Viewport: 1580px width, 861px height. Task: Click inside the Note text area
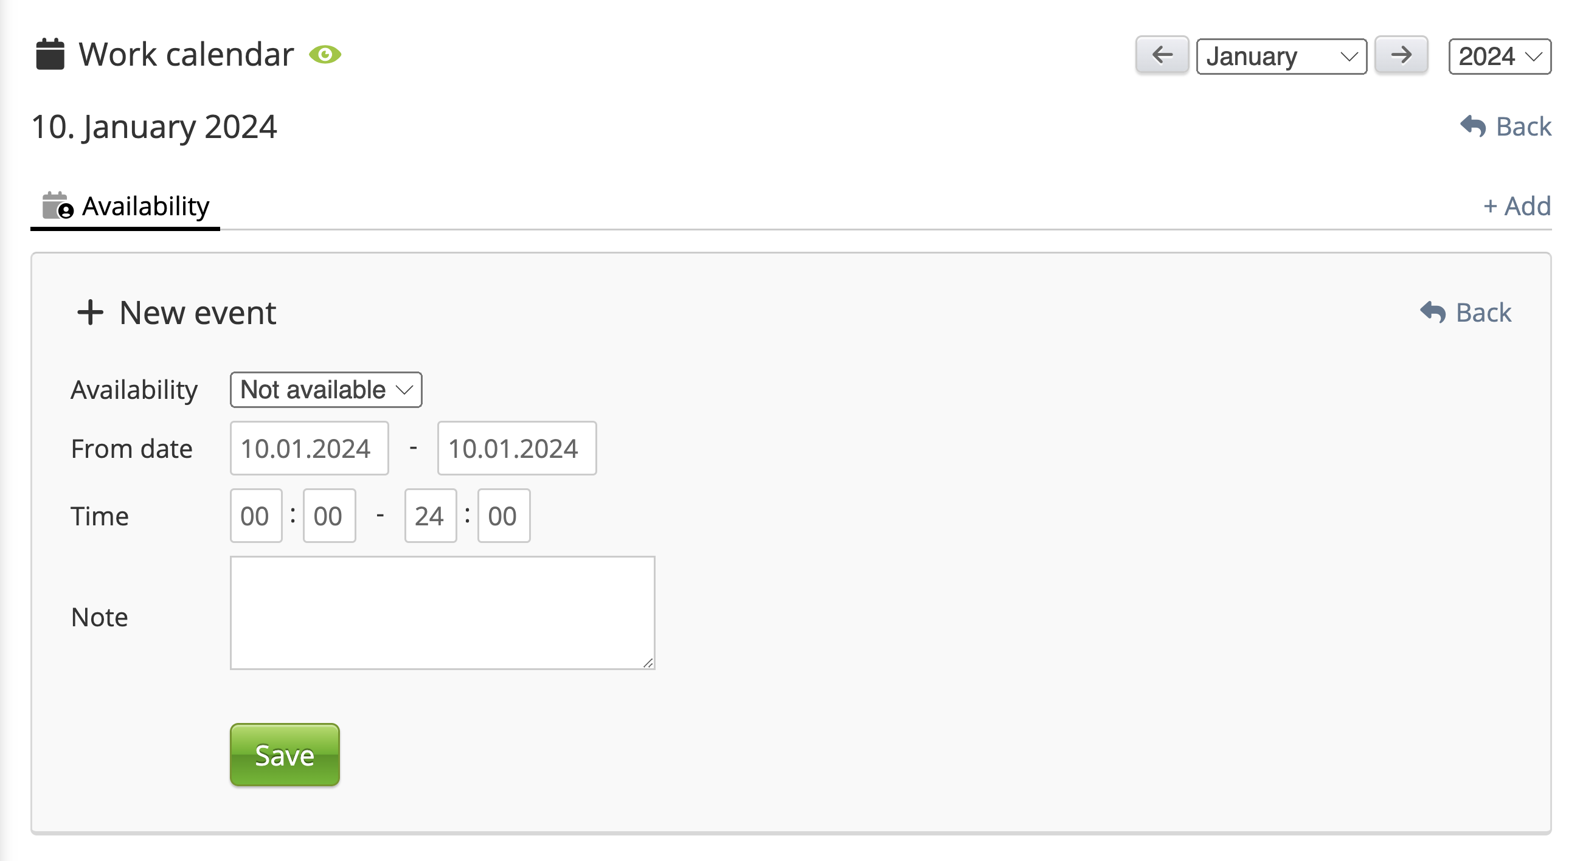pos(442,613)
